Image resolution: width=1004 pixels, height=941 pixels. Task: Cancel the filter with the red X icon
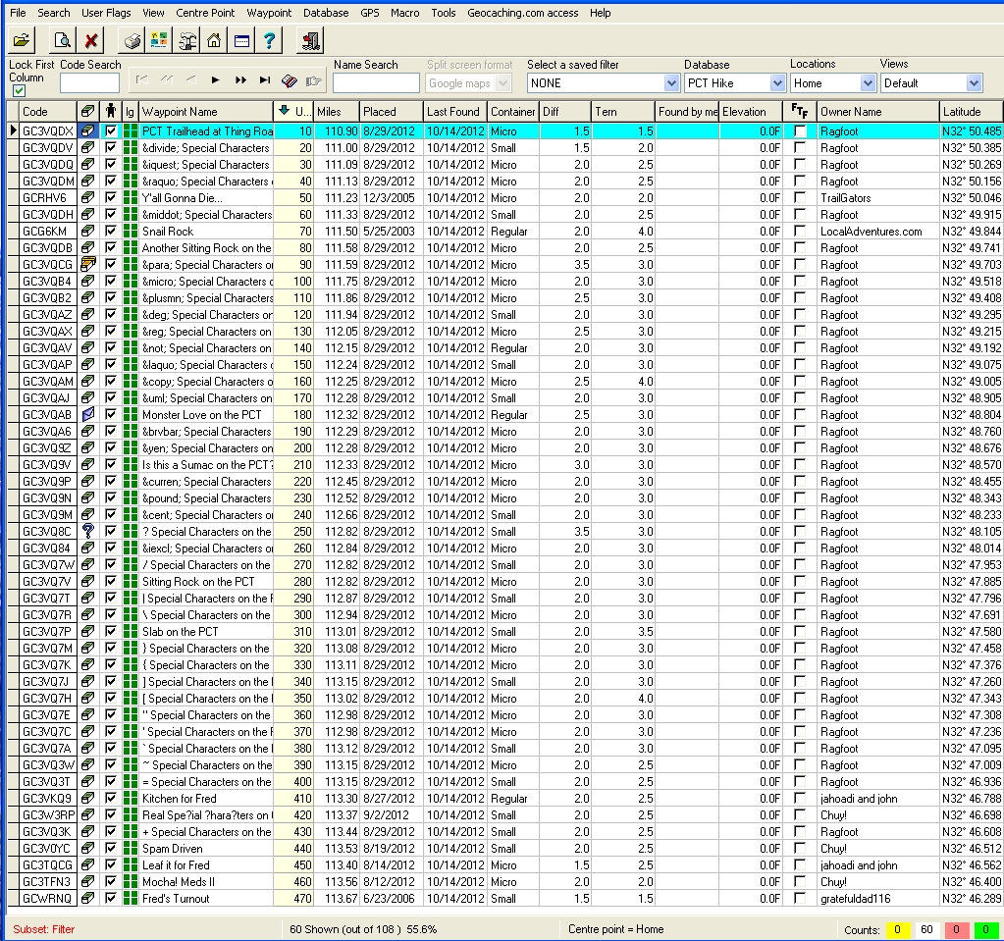[91, 41]
